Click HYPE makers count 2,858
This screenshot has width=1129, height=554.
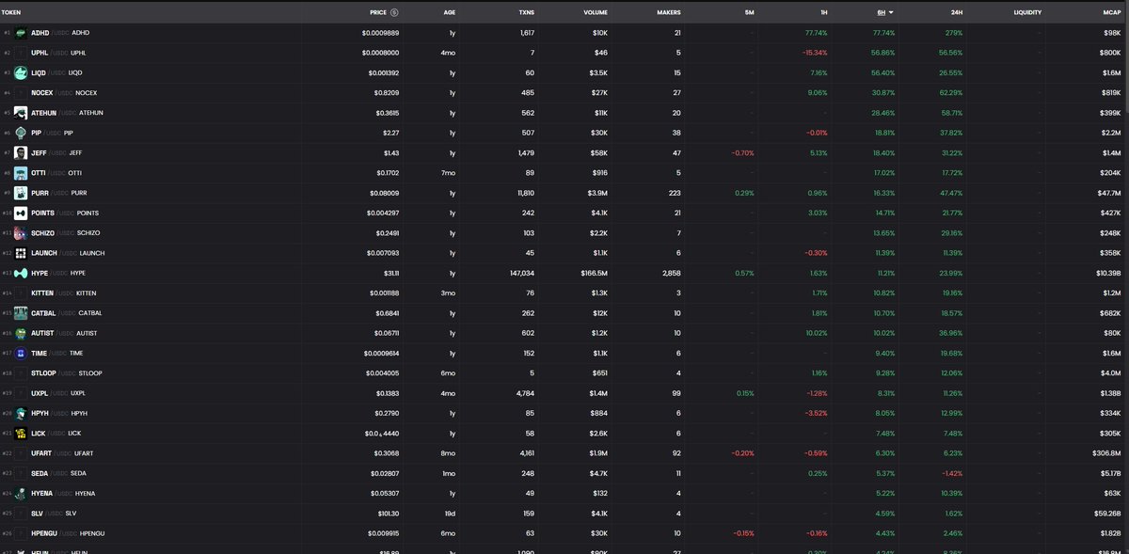point(671,273)
